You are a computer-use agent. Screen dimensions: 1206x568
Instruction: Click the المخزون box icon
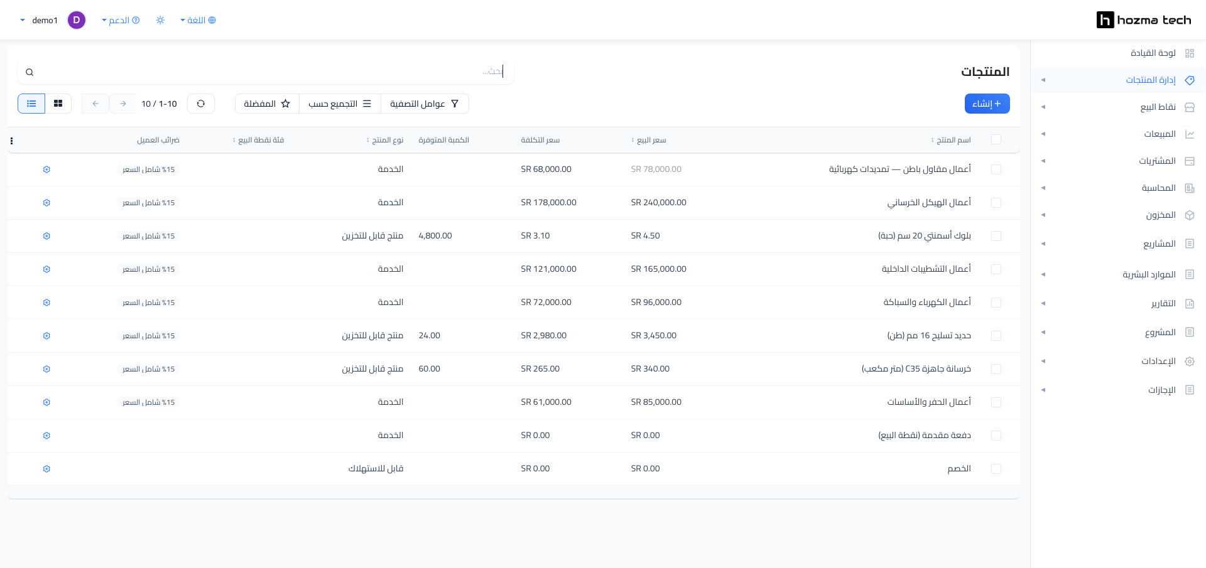click(x=1189, y=215)
